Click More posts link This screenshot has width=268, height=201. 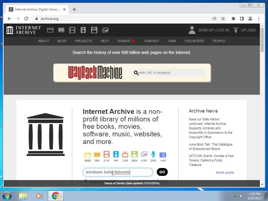[225, 172]
